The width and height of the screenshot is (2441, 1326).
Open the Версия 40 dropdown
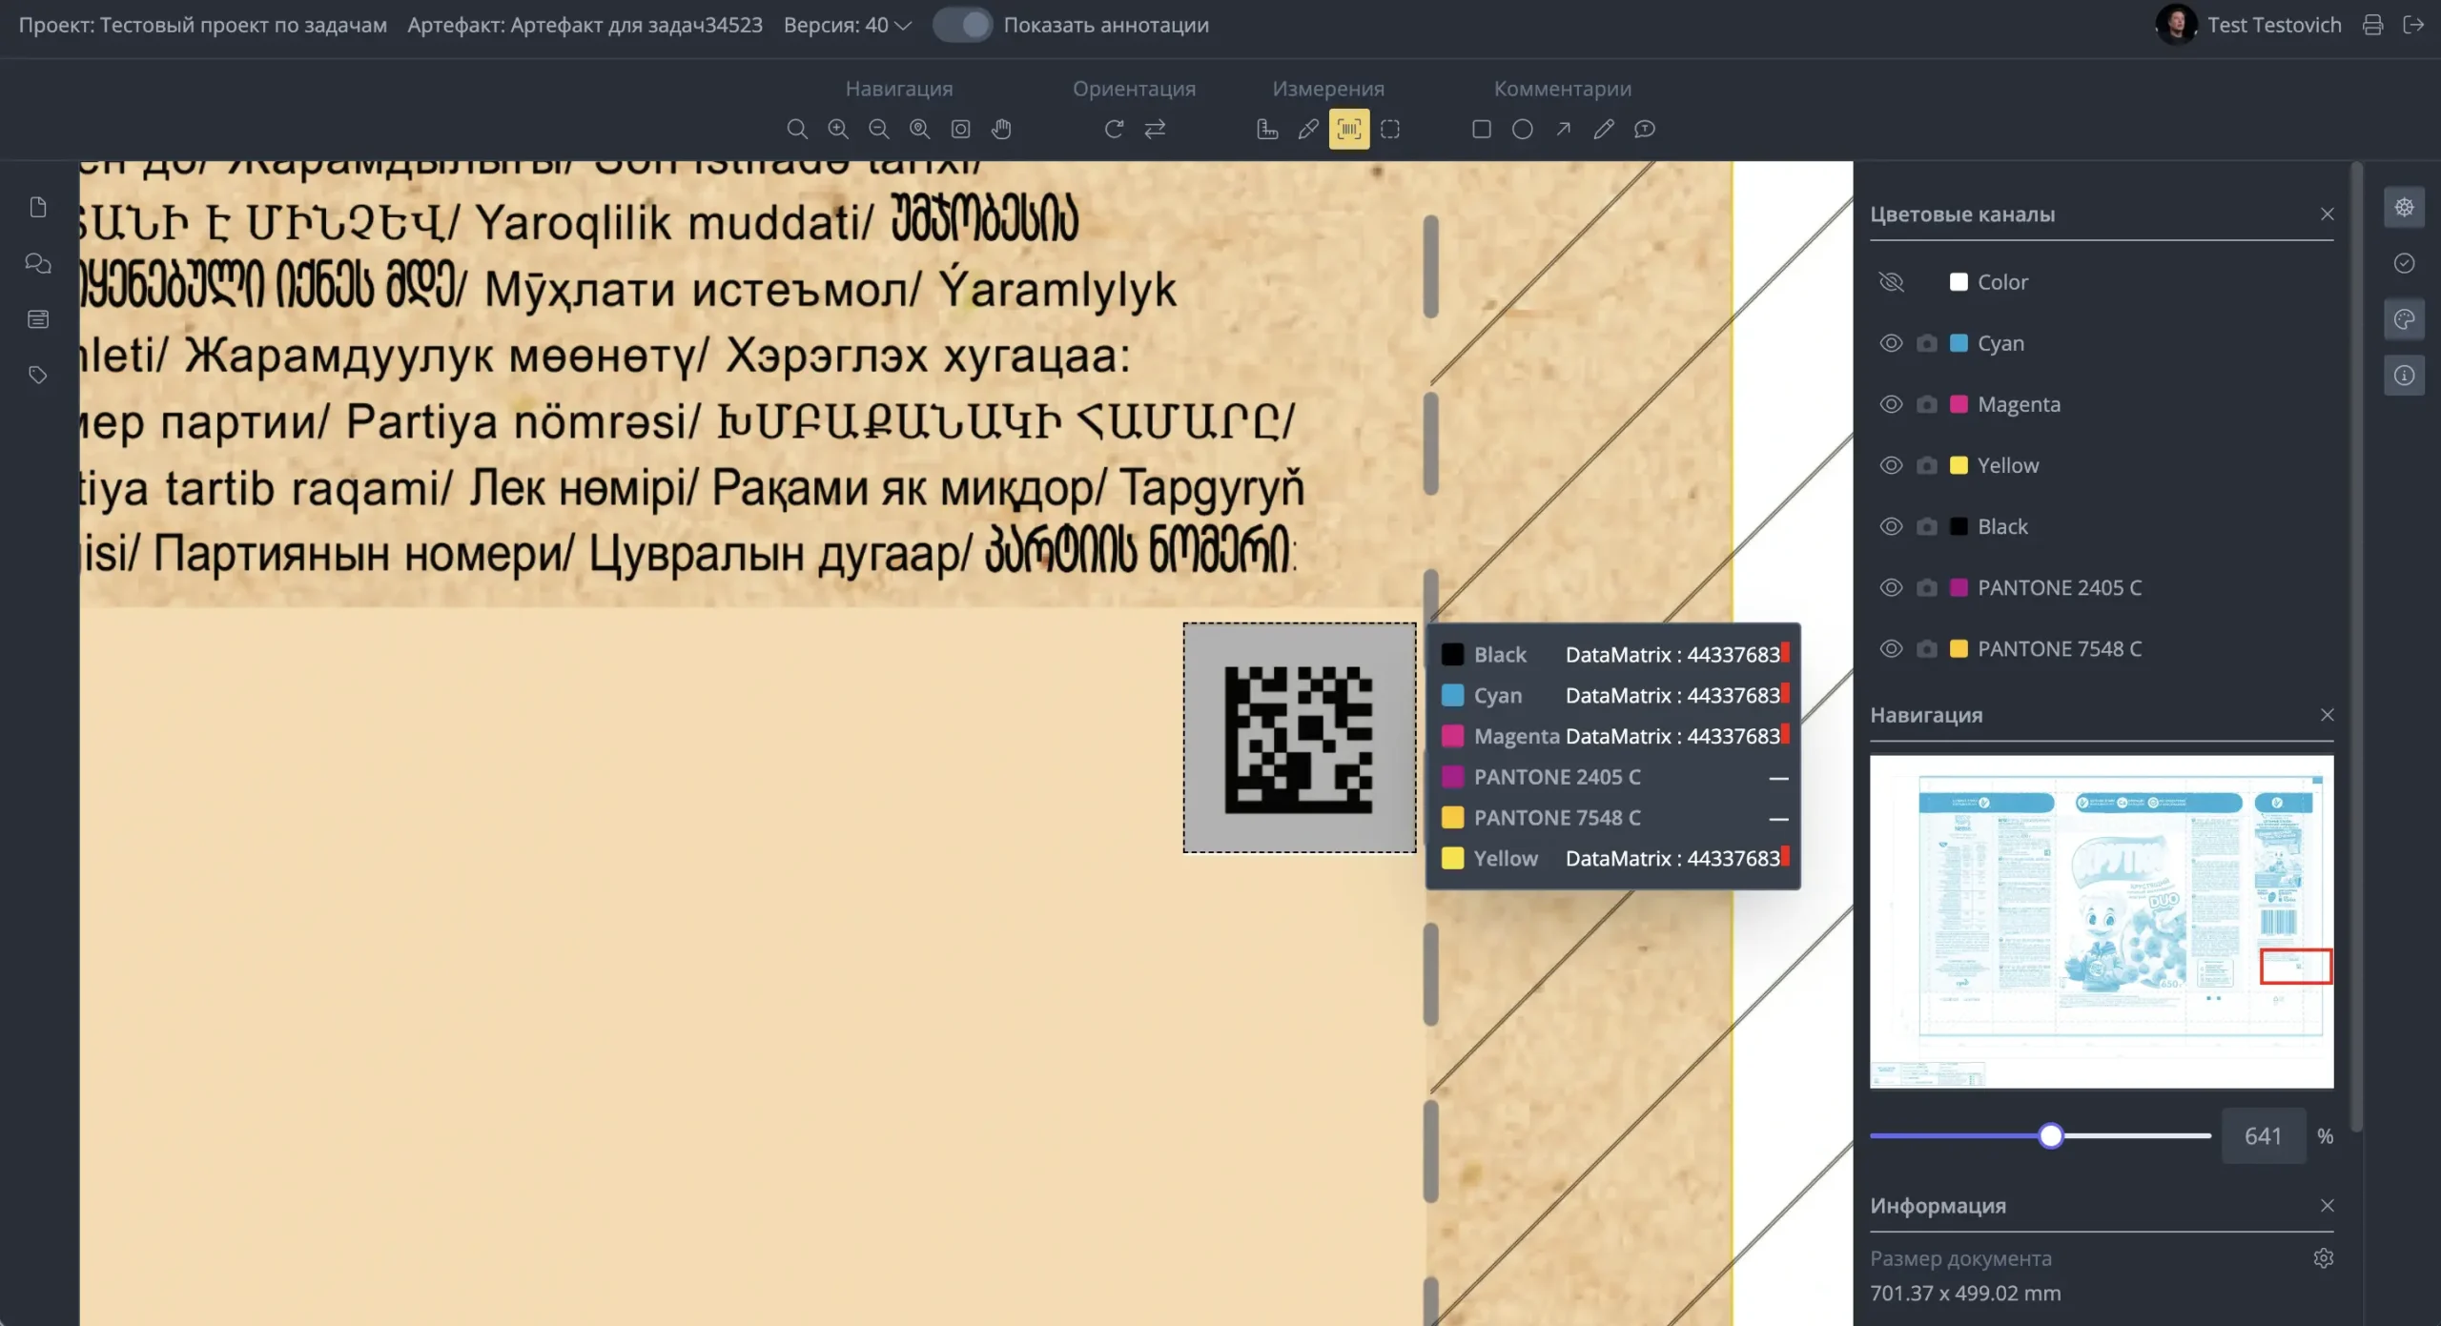point(848,25)
